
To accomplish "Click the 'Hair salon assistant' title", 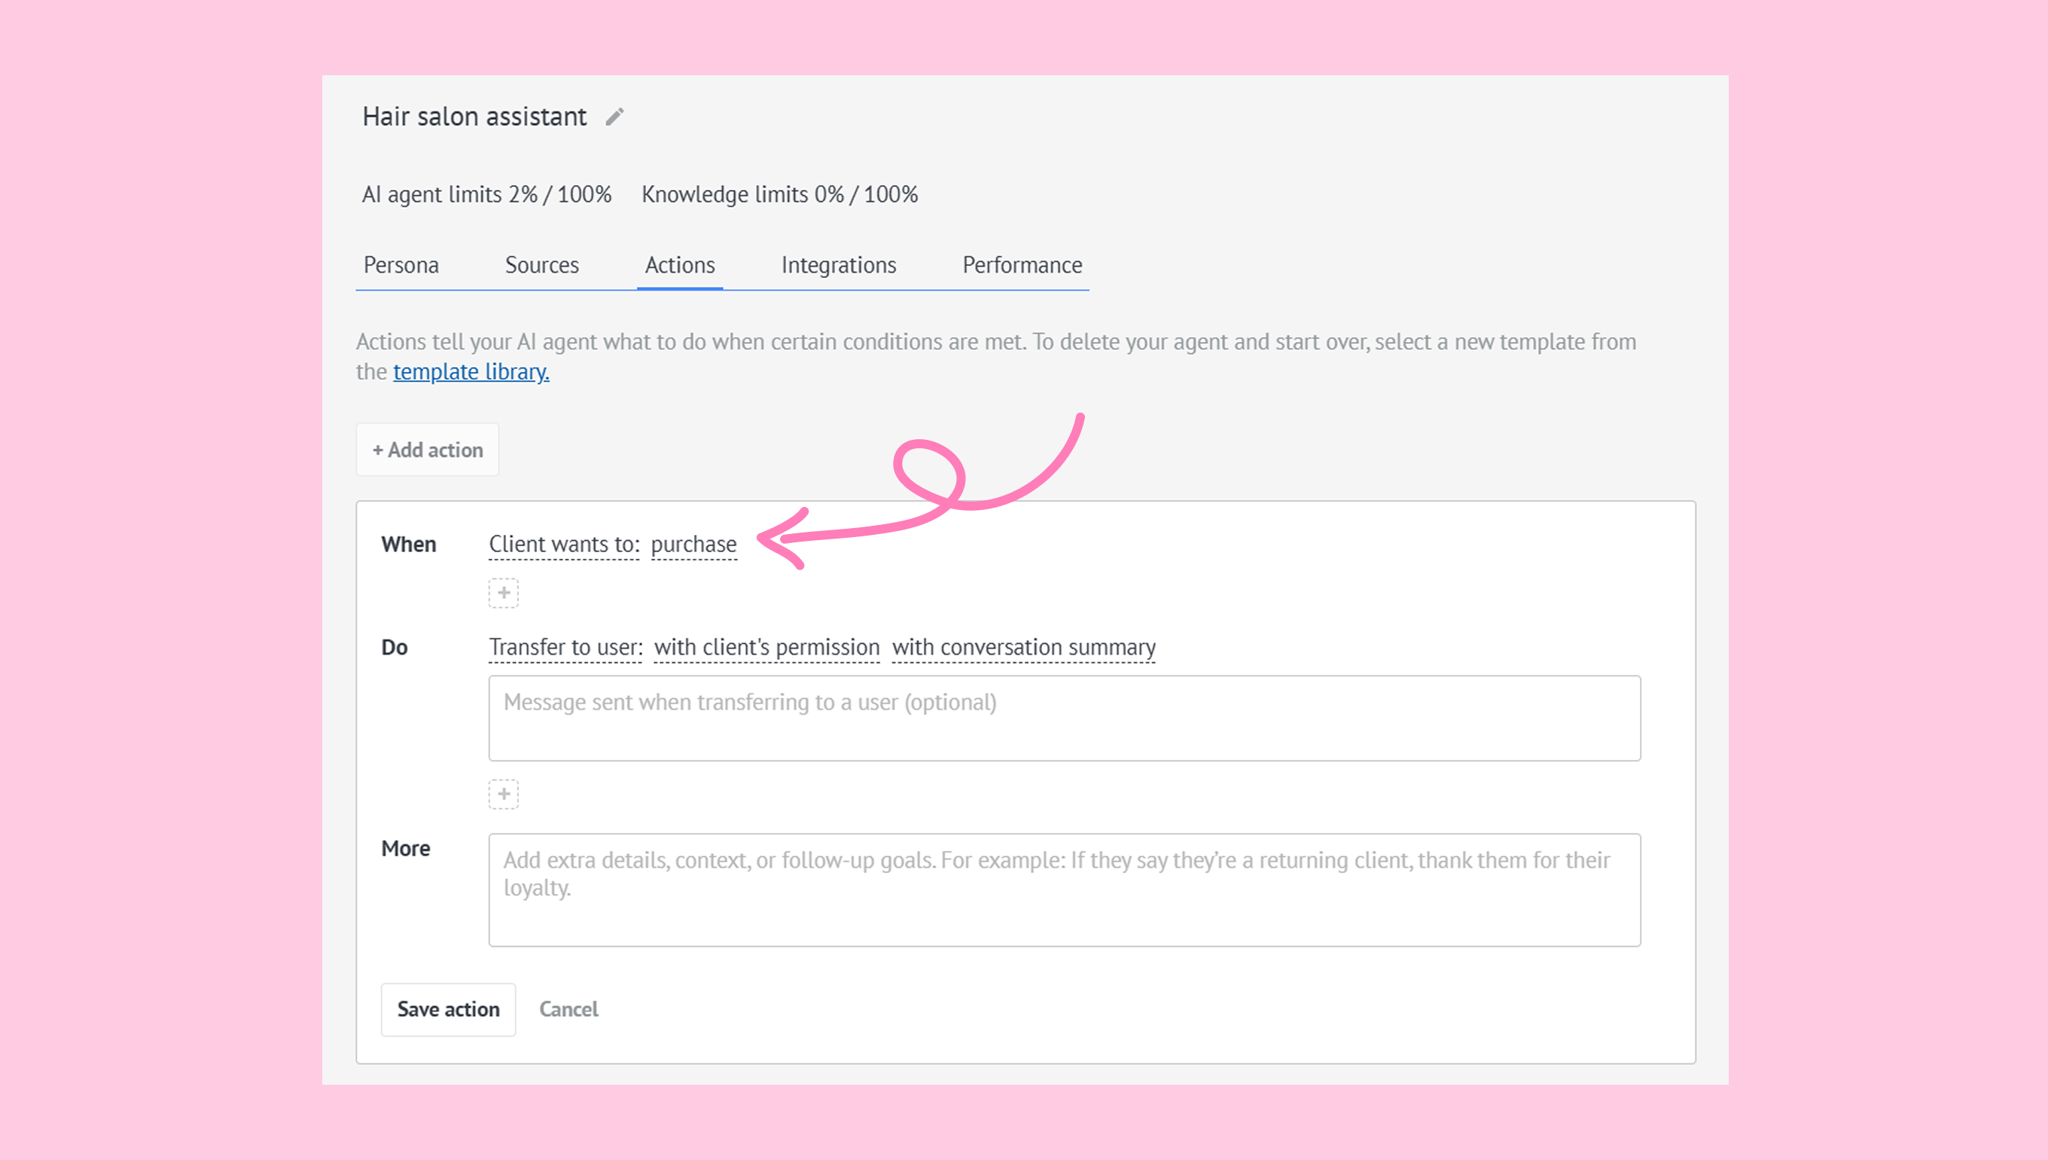I will [474, 117].
